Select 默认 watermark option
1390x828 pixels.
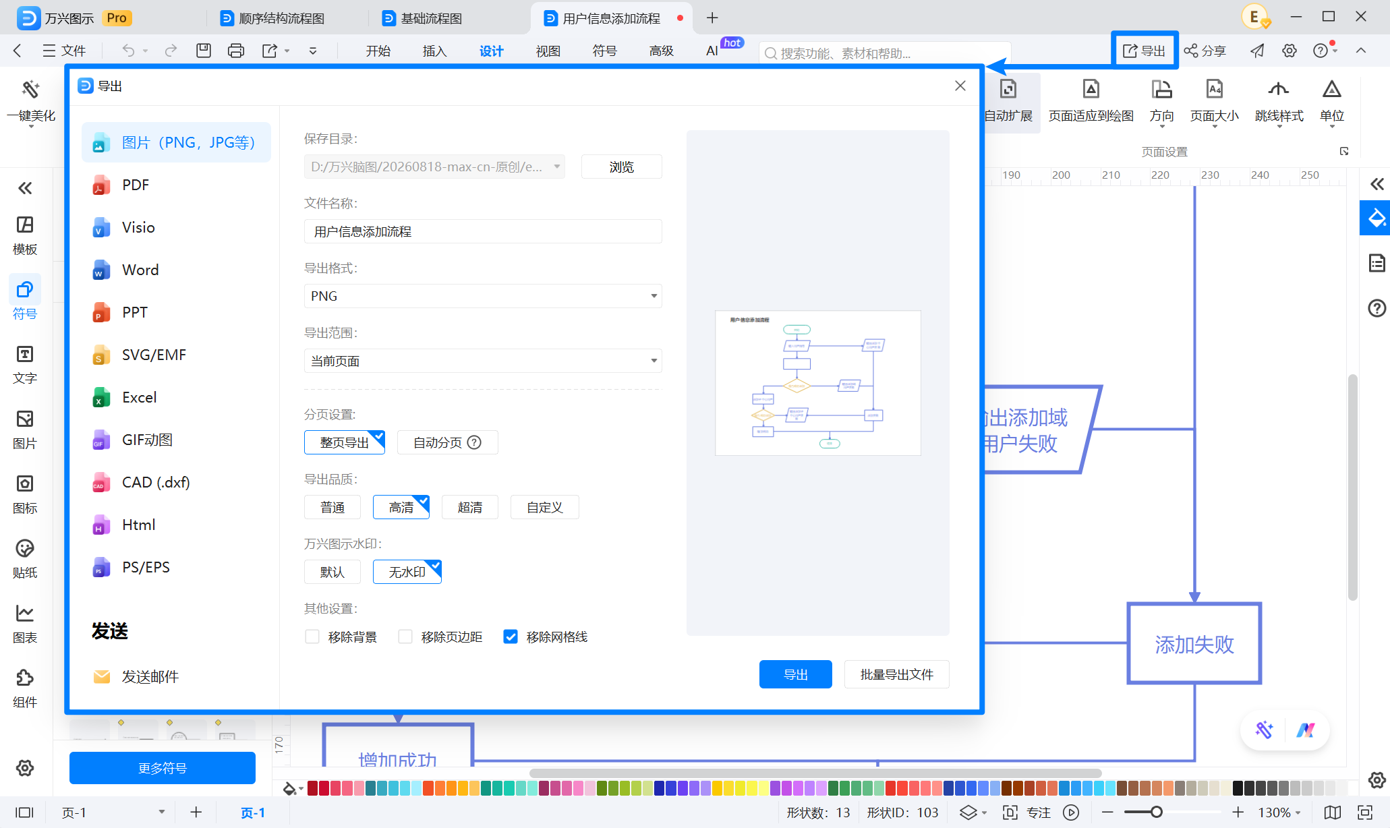click(x=332, y=572)
